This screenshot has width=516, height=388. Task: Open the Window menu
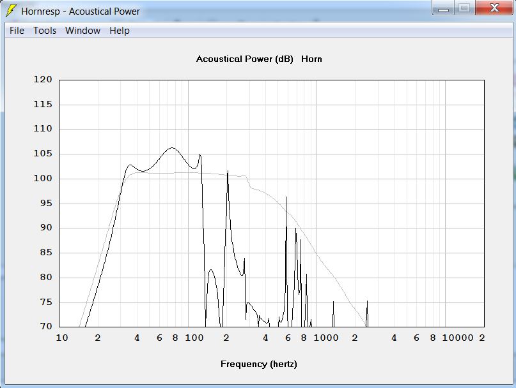coord(82,31)
